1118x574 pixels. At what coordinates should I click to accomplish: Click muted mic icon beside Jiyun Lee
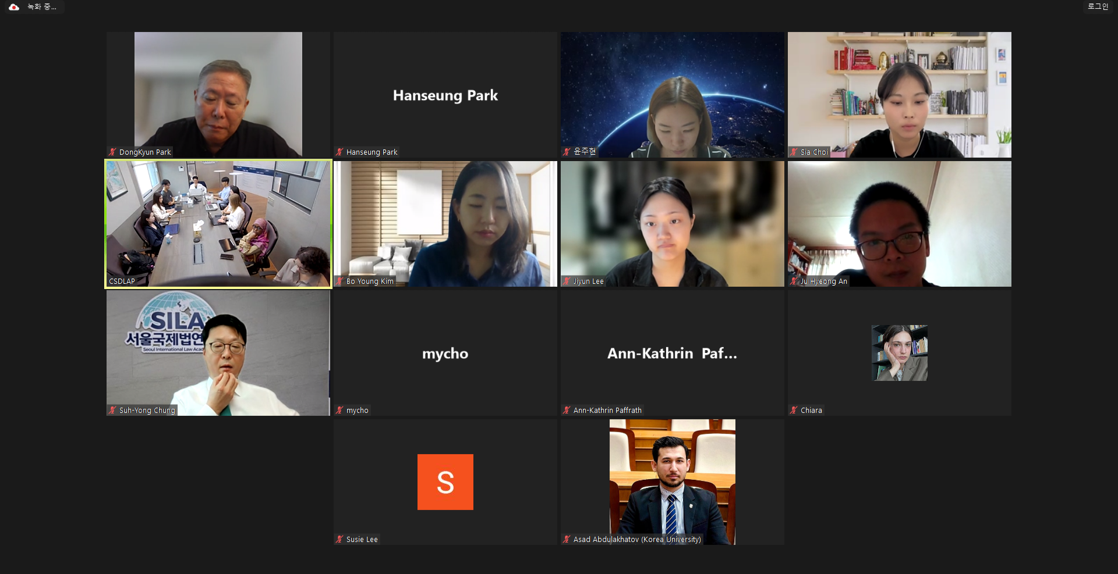coord(567,281)
